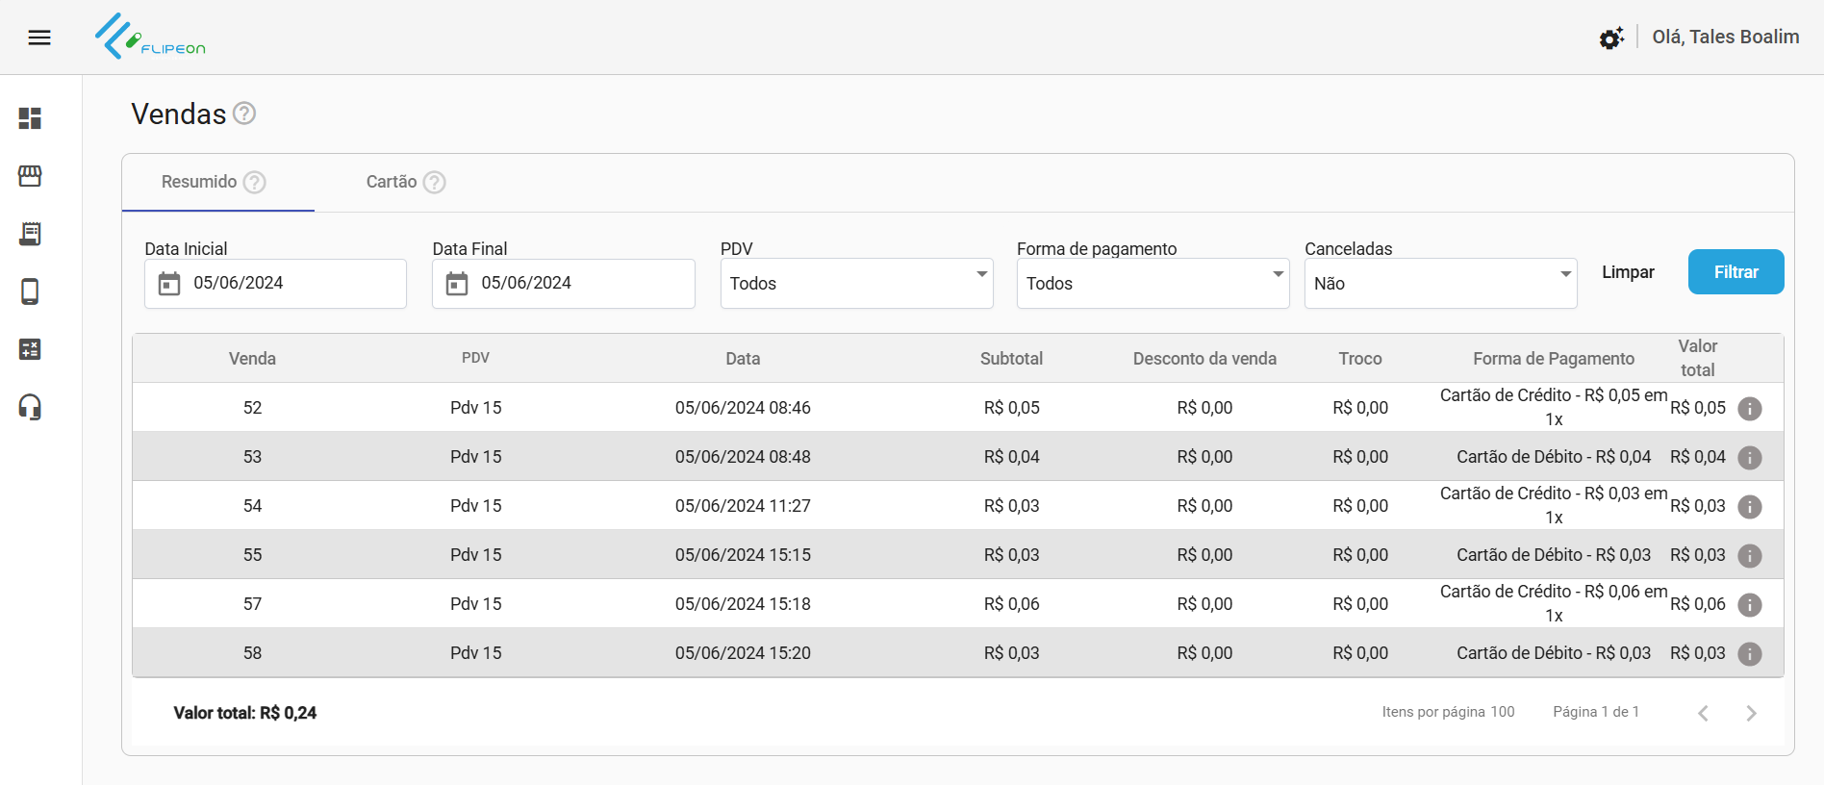Select the Resumido tab

pyautogui.click(x=199, y=182)
